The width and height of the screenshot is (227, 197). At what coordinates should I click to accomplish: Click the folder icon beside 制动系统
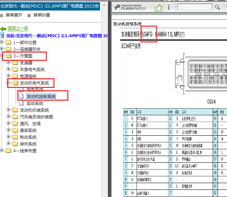pyautogui.click(x=15, y=137)
